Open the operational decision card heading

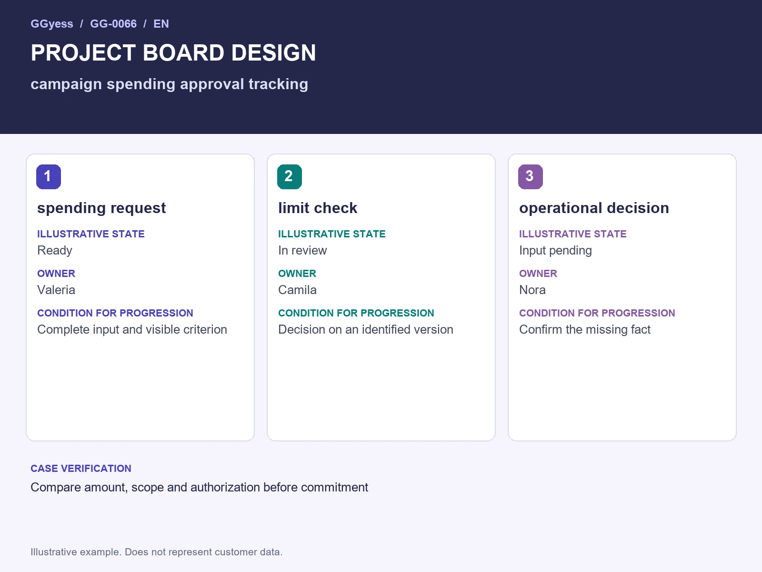pos(594,208)
